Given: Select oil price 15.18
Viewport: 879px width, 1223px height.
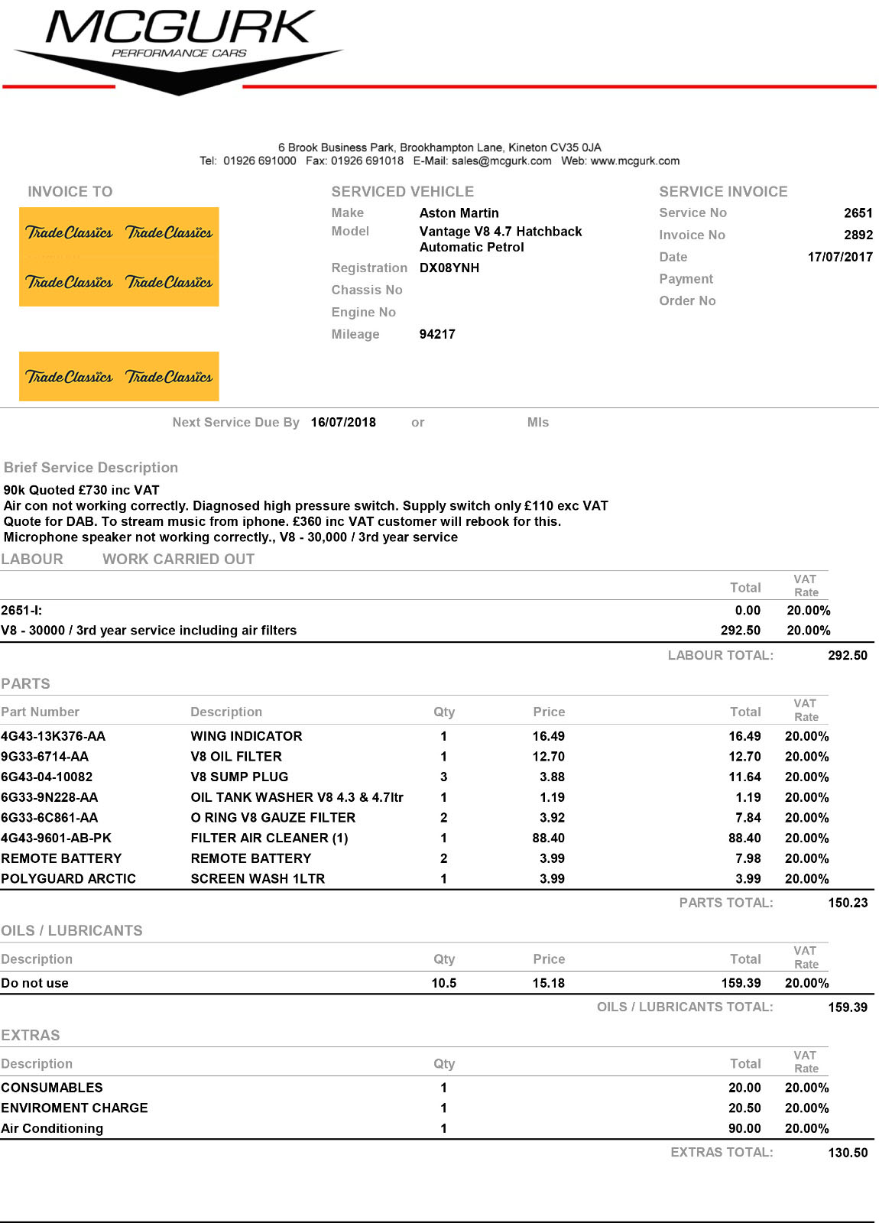Looking at the screenshot, I should (549, 984).
